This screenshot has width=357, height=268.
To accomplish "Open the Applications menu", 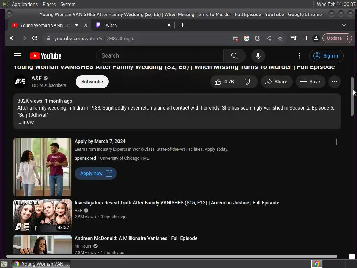I will point(25,4).
